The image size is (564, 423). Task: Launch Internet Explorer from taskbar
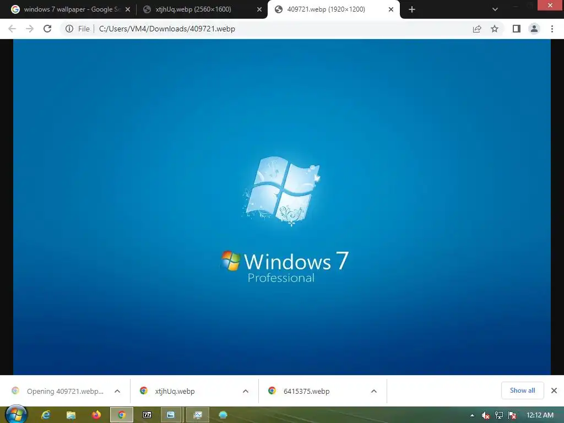pyautogui.click(x=45, y=415)
